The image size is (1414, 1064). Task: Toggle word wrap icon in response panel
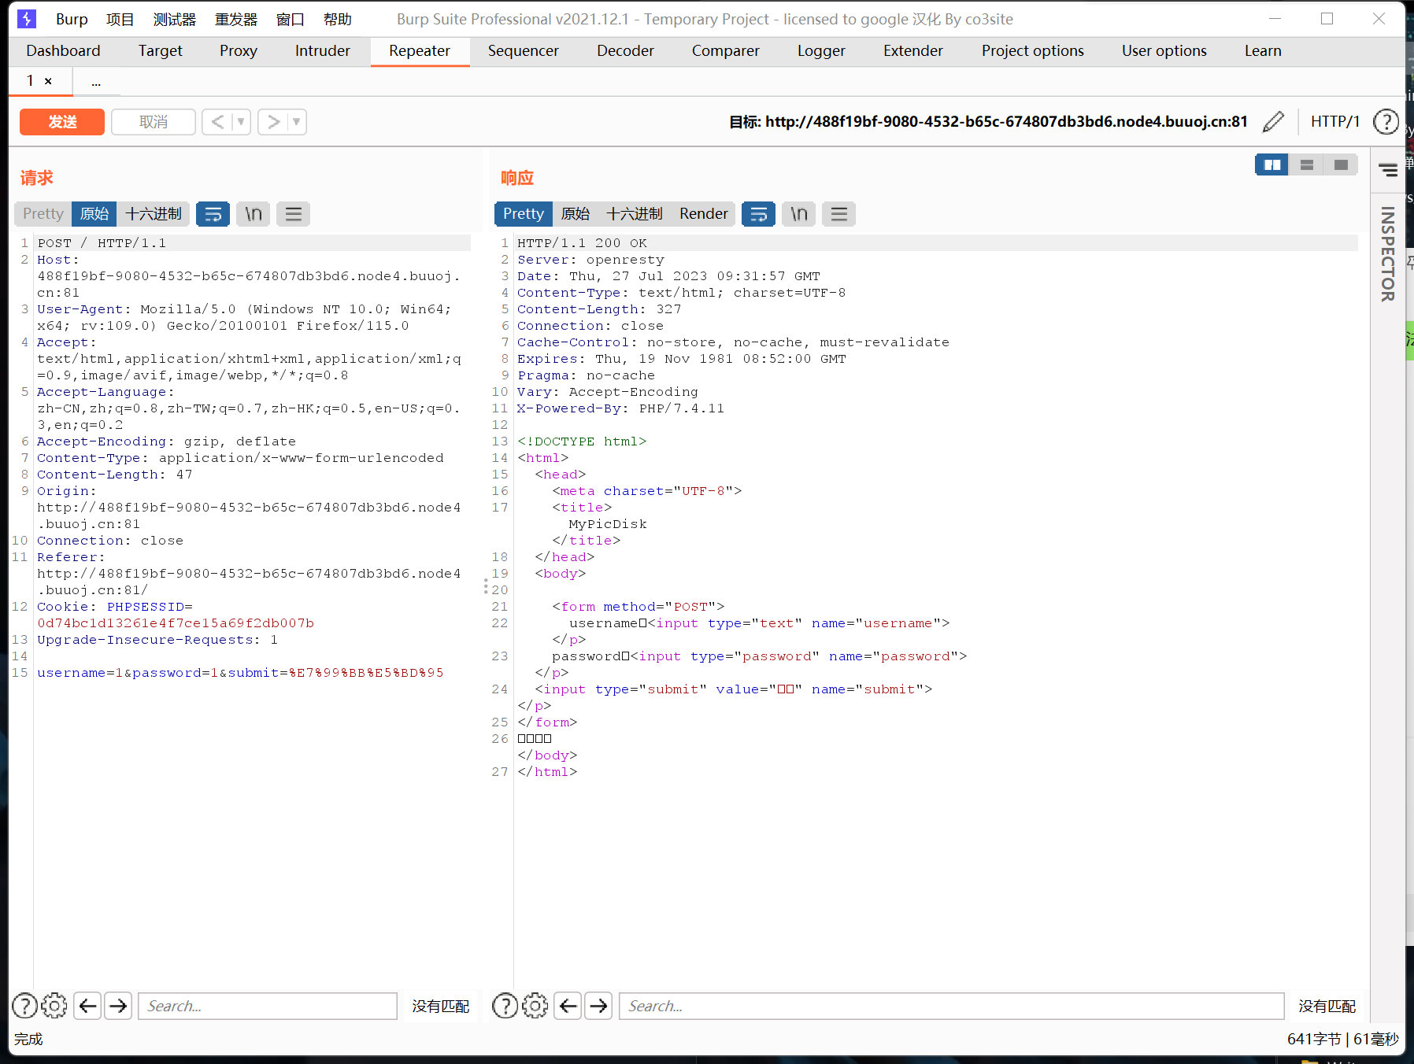758,214
